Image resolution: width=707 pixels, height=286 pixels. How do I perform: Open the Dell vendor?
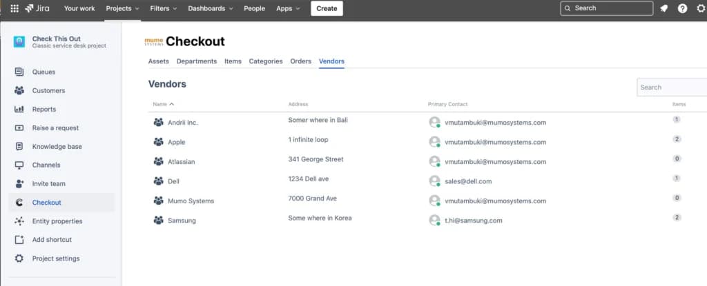(x=173, y=181)
